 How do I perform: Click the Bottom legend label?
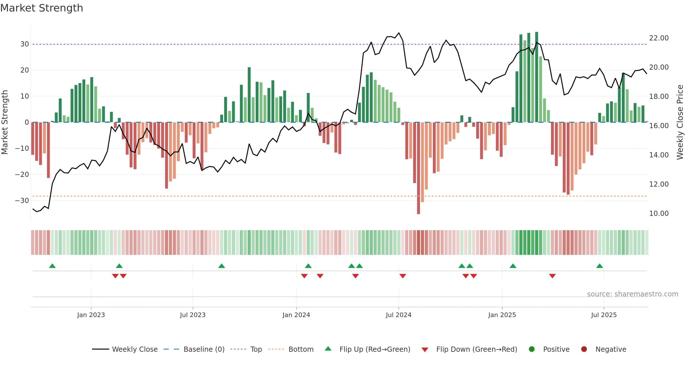pos(301,349)
